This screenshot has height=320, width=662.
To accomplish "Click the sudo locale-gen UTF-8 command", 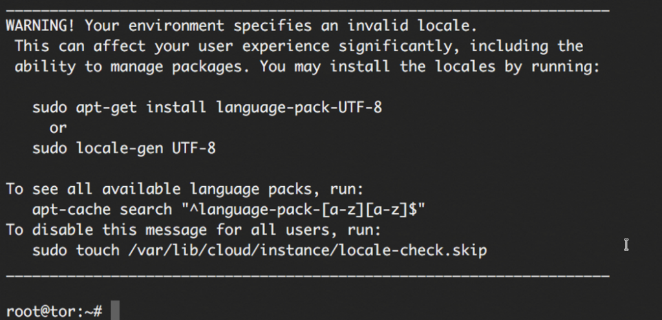I will (x=124, y=149).
